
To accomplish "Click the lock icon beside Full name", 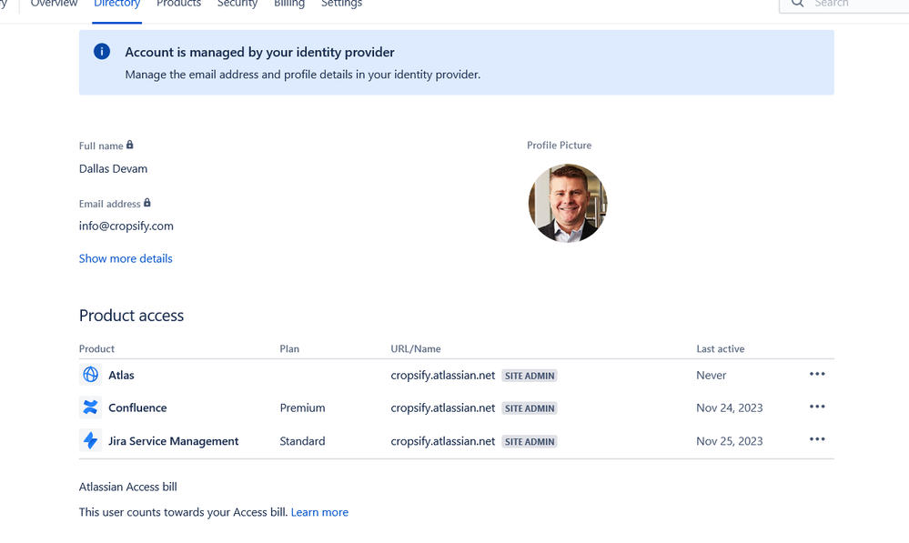I will (x=130, y=145).
